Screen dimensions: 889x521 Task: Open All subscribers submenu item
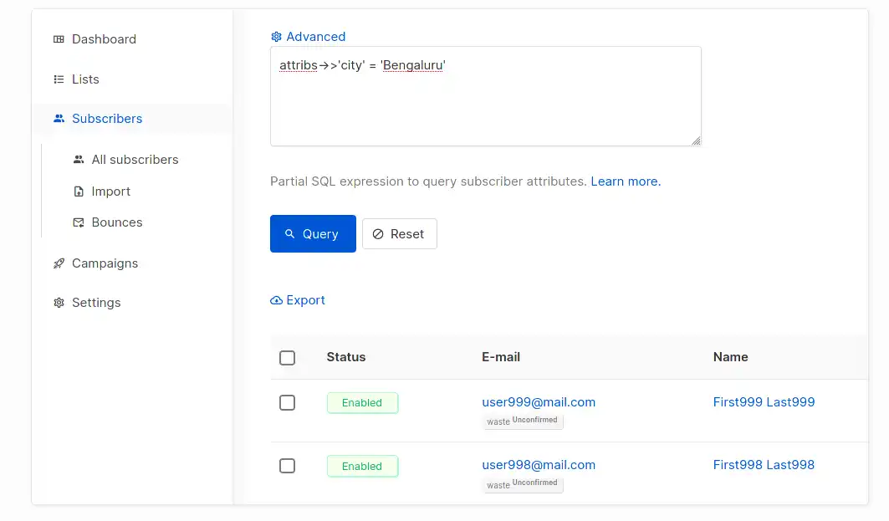[135, 160]
